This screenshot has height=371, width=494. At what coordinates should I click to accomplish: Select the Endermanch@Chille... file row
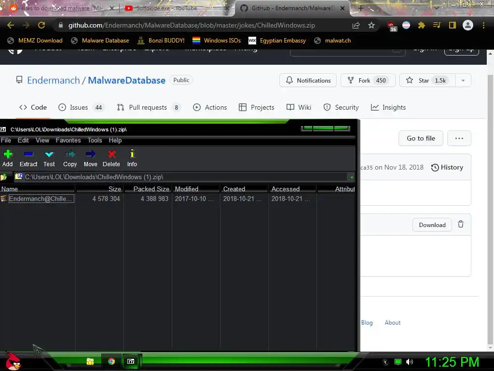click(x=178, y=199)
